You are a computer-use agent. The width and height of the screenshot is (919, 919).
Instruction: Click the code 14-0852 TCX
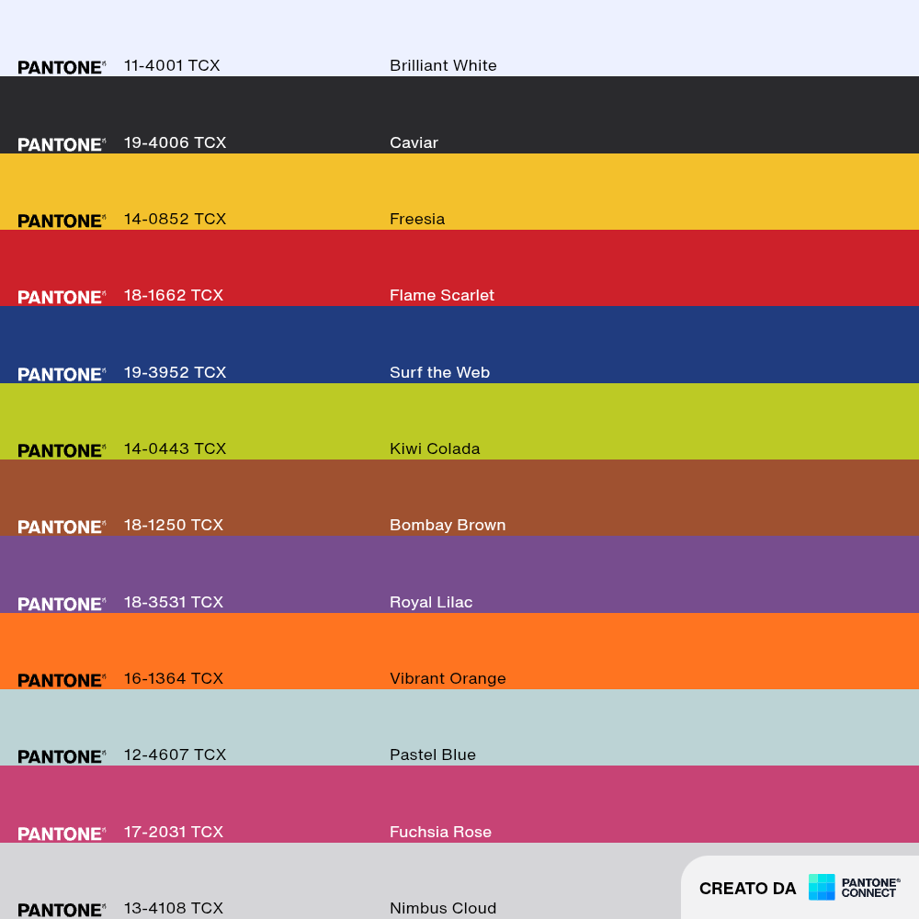(175, 220)
